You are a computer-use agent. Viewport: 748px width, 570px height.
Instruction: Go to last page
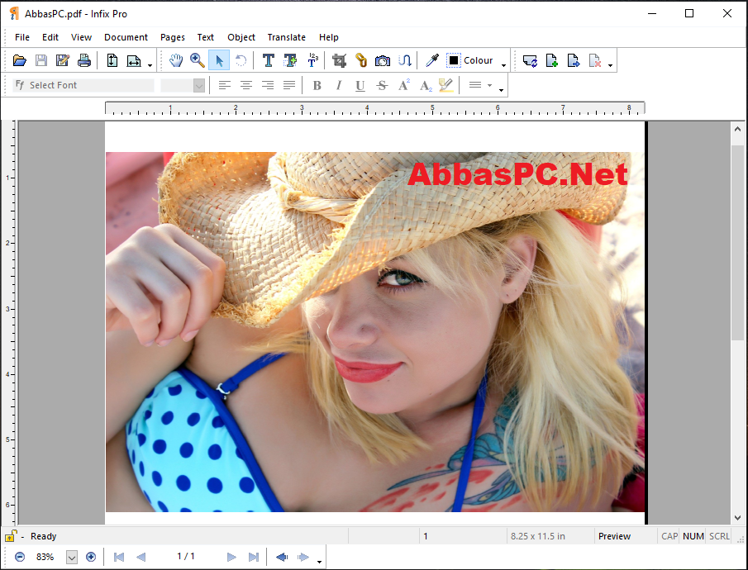click(253, 557)
